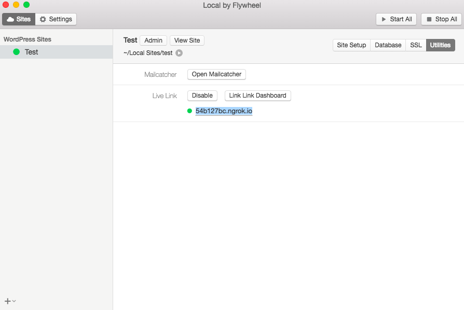Reveal the Local Sites/test folder arrow icon
The image size is (464, 310).
[x=179, y=53]
